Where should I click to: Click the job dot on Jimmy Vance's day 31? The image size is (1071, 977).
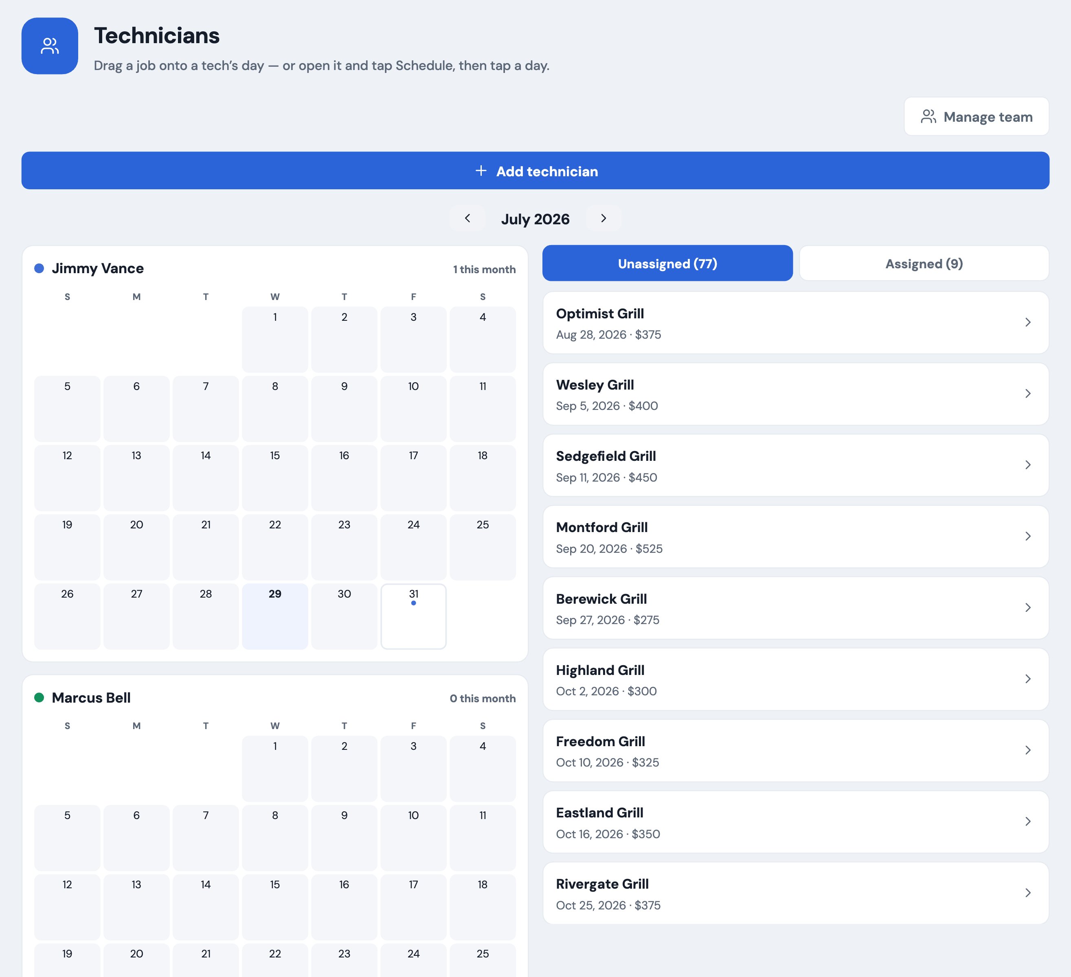pyautogui.click(x=413, y=602)
